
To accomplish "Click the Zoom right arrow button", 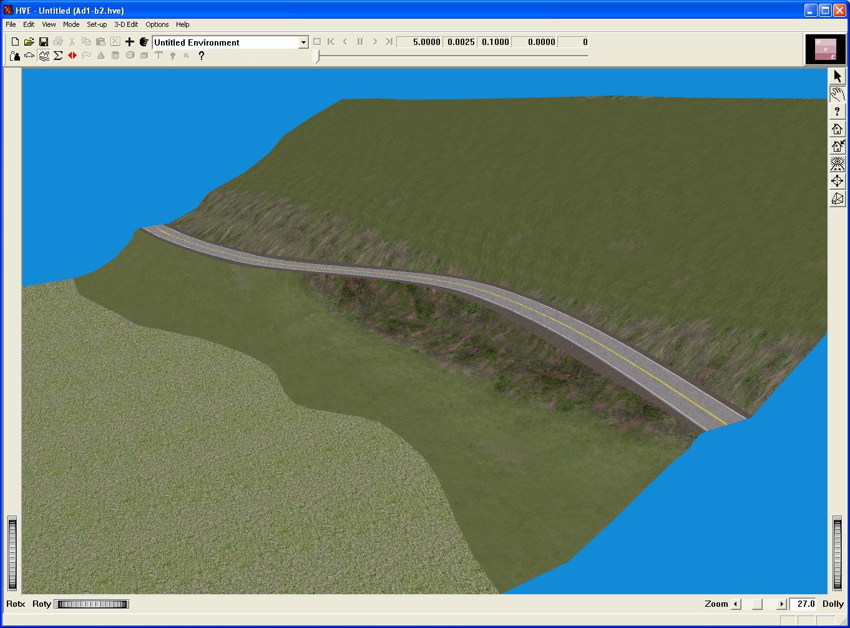I will coord(781,604).
